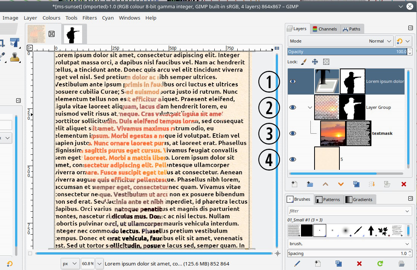Click the layer mask icon button
Screen dimensions: 417x270
387,184
